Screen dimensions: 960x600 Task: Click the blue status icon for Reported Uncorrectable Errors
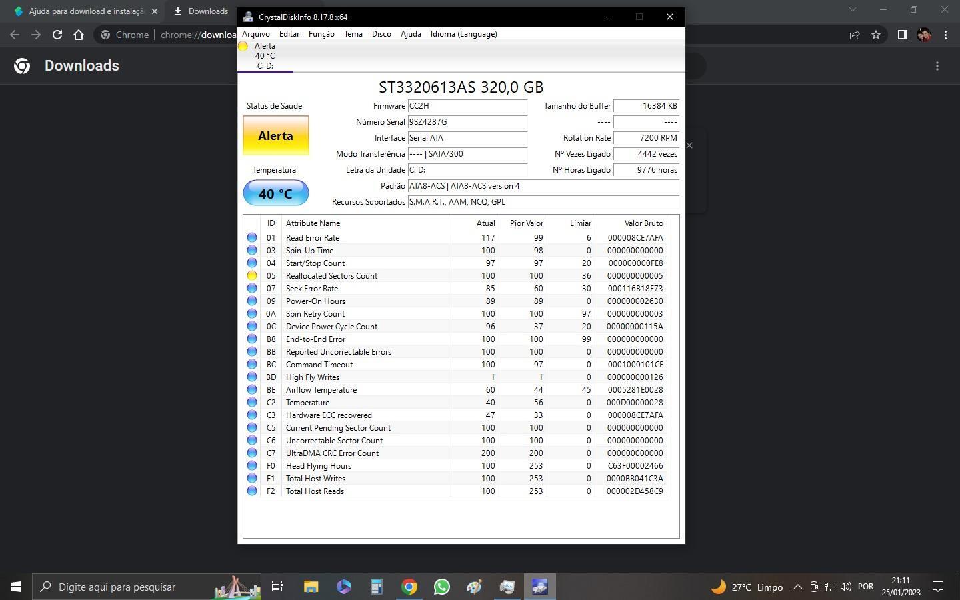pyautogui.click(x=252, y=352)
